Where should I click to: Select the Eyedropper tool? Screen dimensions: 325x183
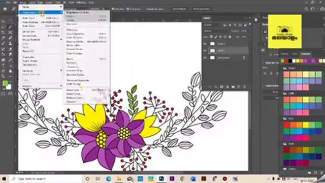[x=3, y=38]
